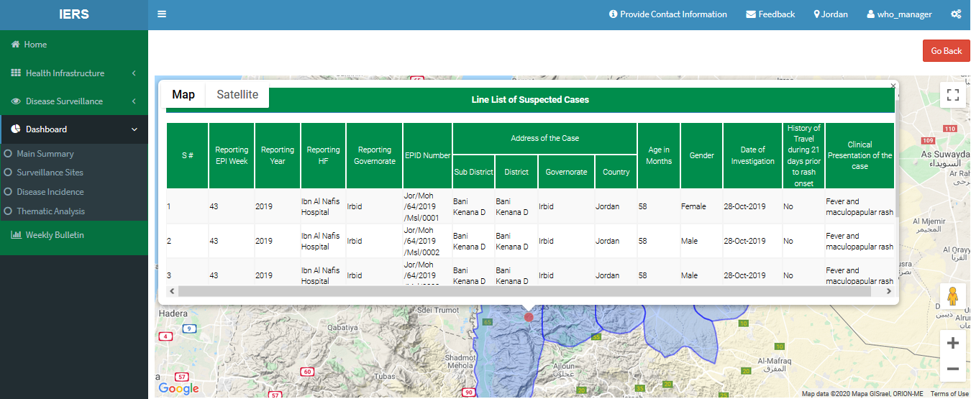
Task: Click the Reporting Governorate column header
Action: pyautogui.click(x=375, y=155)
